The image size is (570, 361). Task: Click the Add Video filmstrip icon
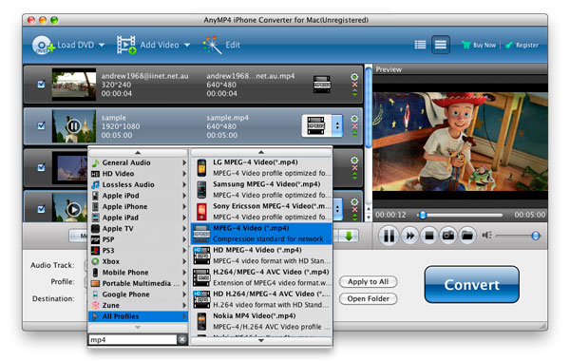tap(126, 45)
